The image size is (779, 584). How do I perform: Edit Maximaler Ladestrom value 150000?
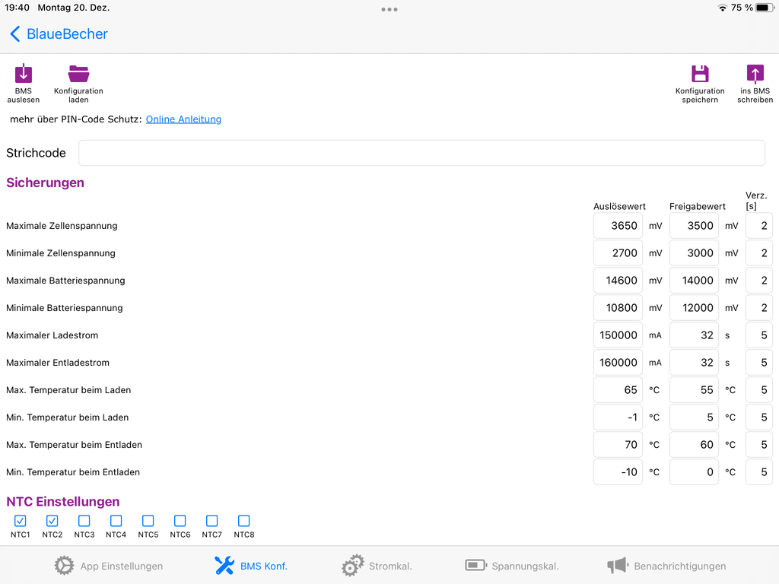pyautogui.click(x=618, y=335)
